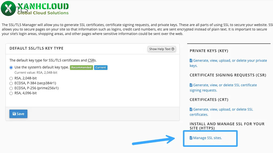The height and width of the screenshot is (153, 273).
Task: Choose the RSA, 4,096-bit key type
Action: pos(11,93)
